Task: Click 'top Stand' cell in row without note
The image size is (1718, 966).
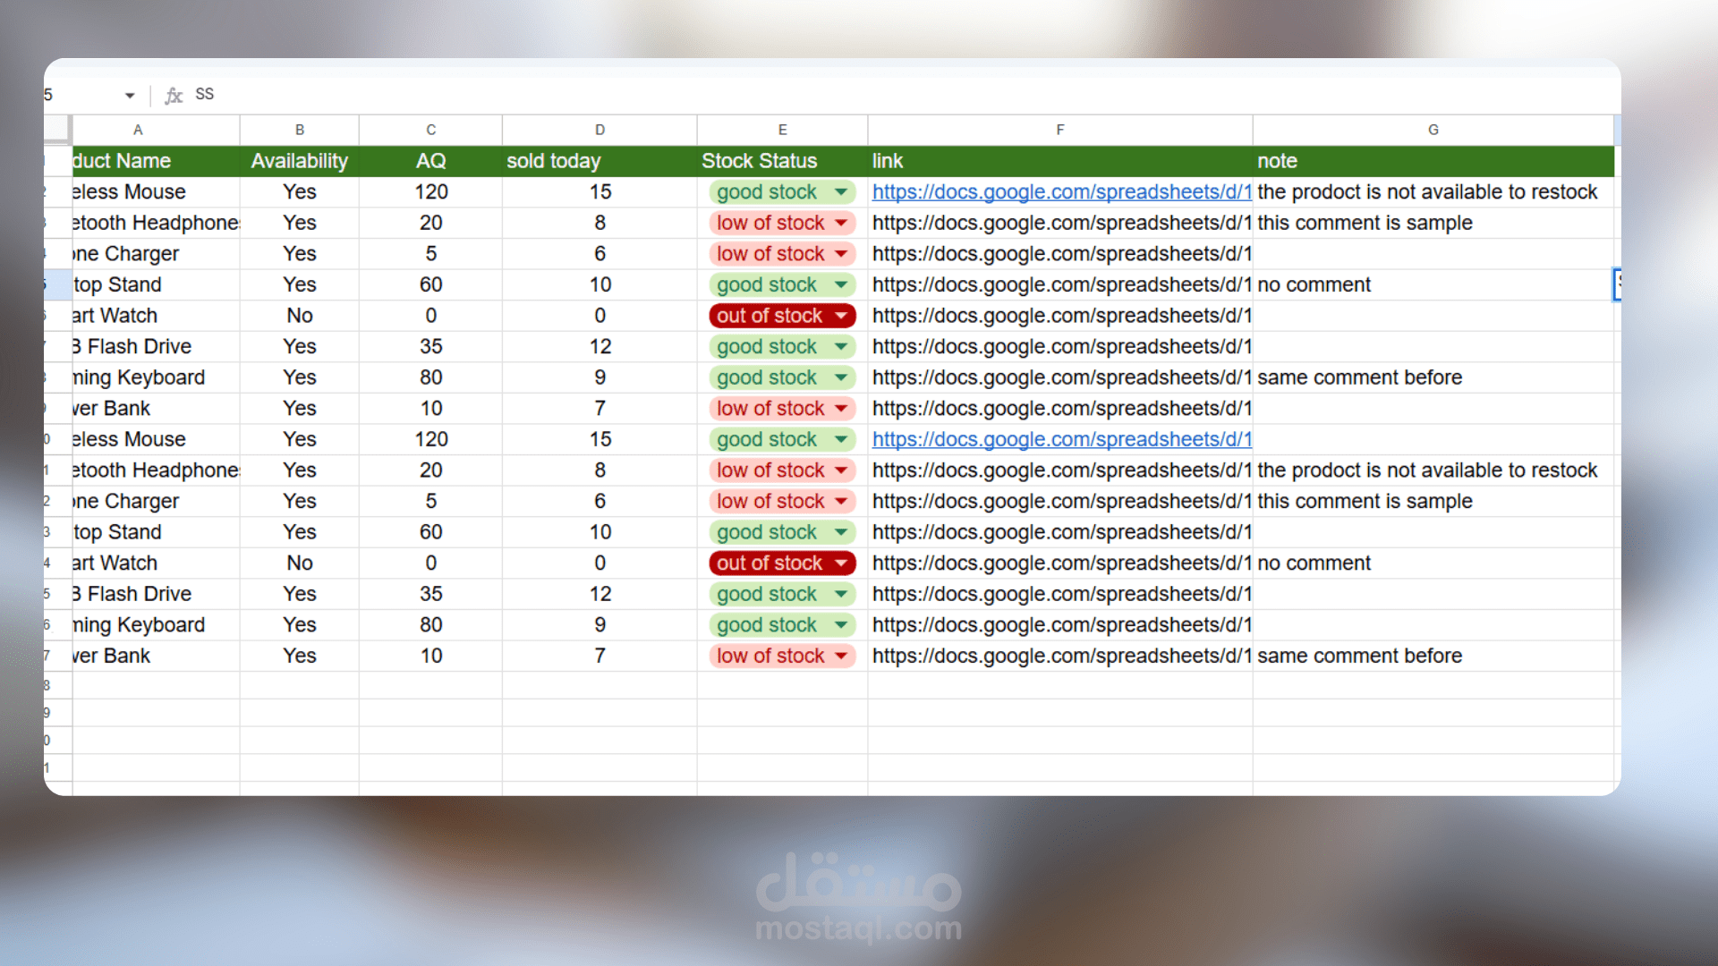Action: click(x=156, y=532)
